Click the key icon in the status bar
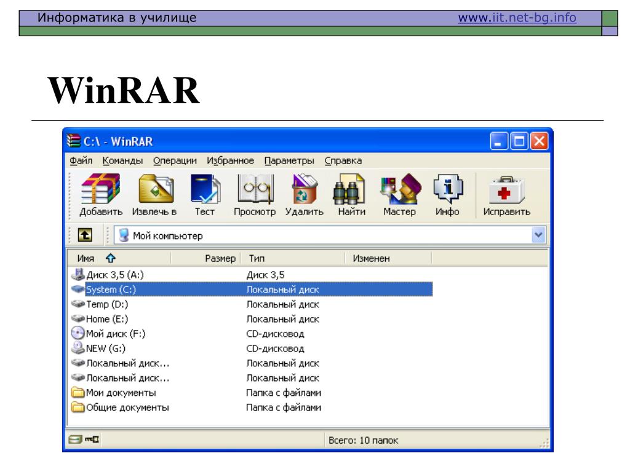 pos(92,439)
